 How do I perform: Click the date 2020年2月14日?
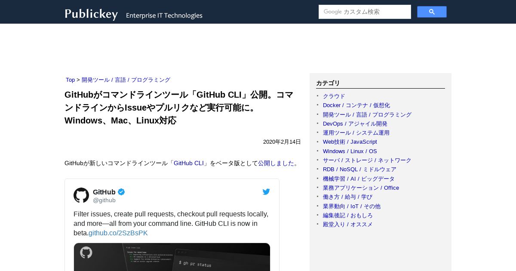[282, 142]
